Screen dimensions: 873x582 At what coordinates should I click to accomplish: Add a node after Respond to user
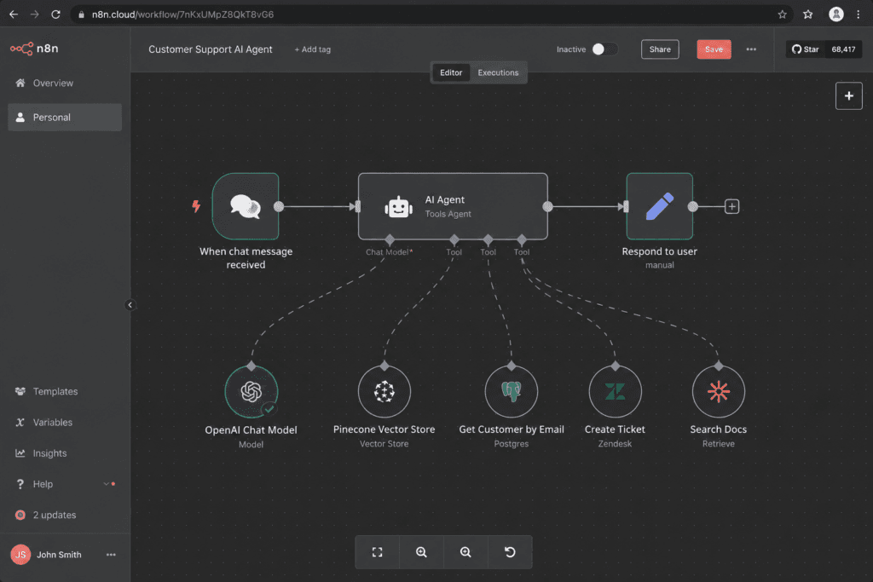point(731,206)
